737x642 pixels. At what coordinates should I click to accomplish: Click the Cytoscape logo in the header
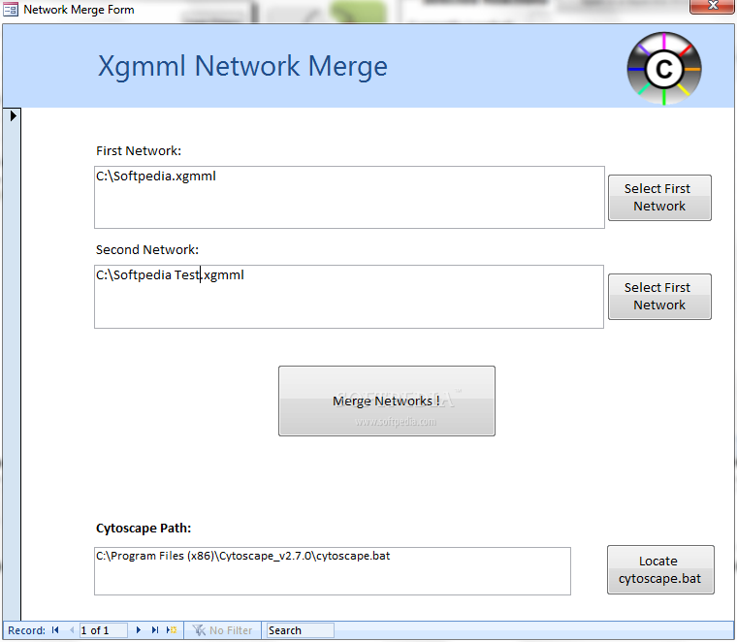pyautogui.click(x=663, y=69)
